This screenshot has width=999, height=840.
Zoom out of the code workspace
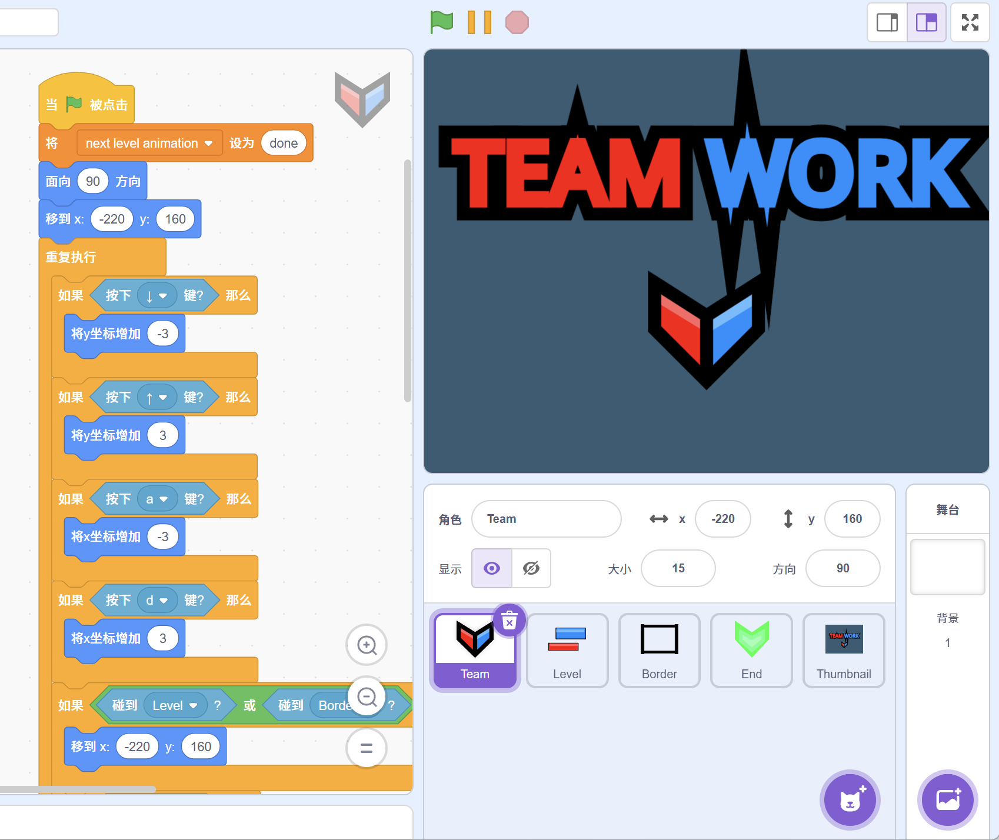[367, 697]
